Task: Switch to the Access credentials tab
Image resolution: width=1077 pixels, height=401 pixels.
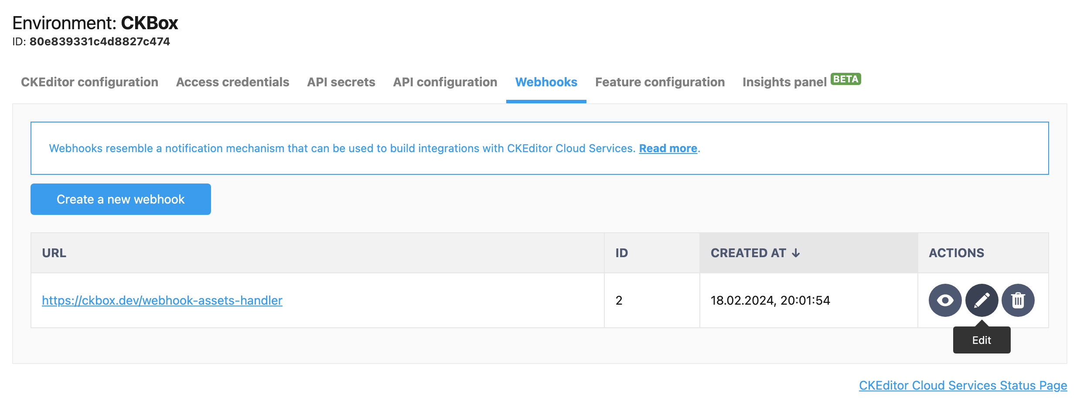Action: pos(232,82)
